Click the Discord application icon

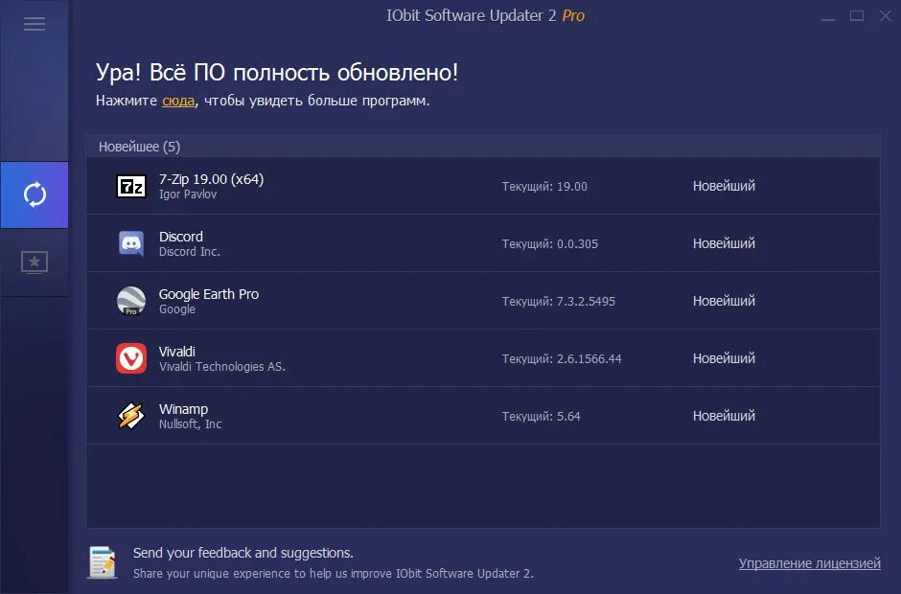pos(131,243)
